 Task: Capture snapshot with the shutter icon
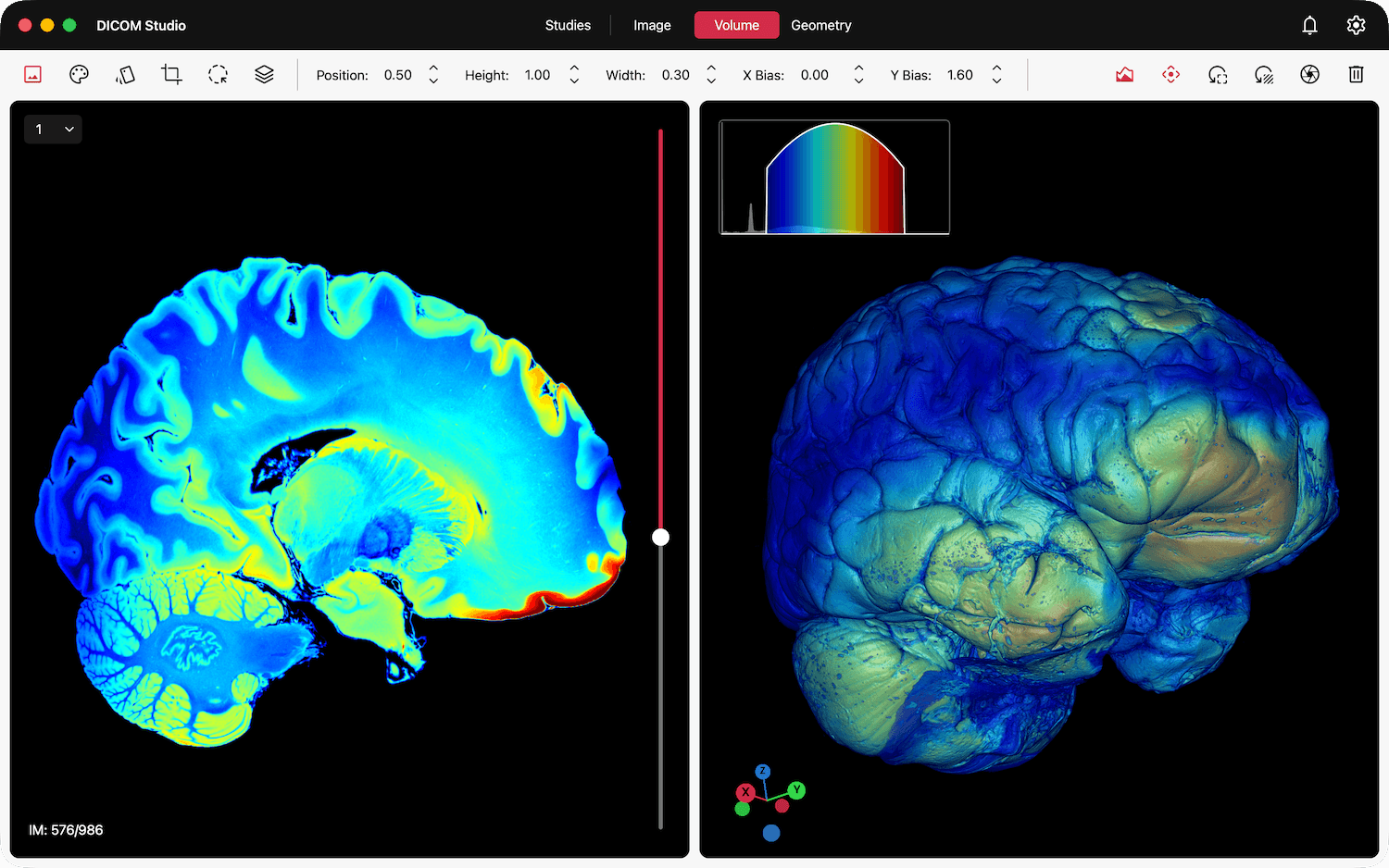click(x=1310, y=75)
